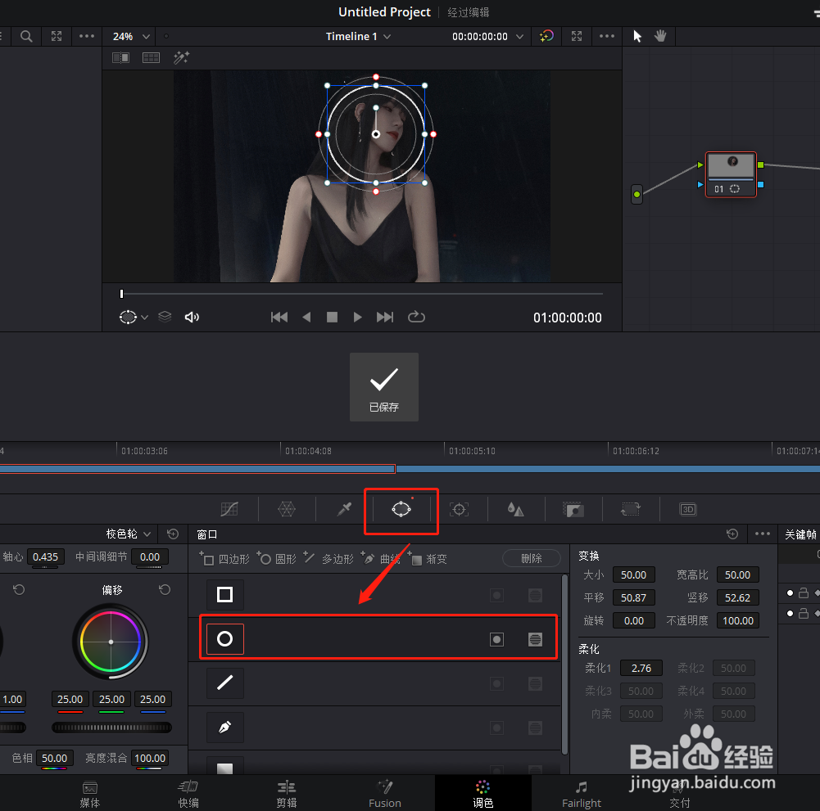This screenshot has width=820, height=811.
Task: Open the Timeline 1 dropdown
Action: (x=358, y=37)
